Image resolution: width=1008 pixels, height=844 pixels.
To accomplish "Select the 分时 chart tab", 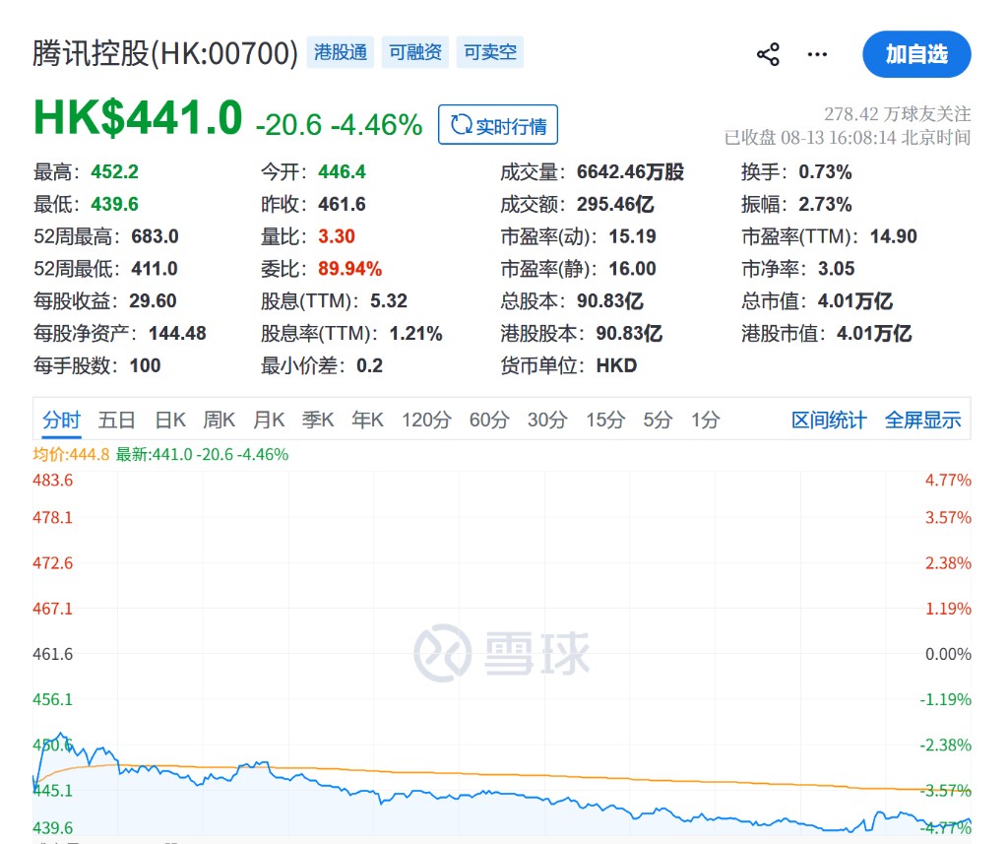I will coord(62,421).
